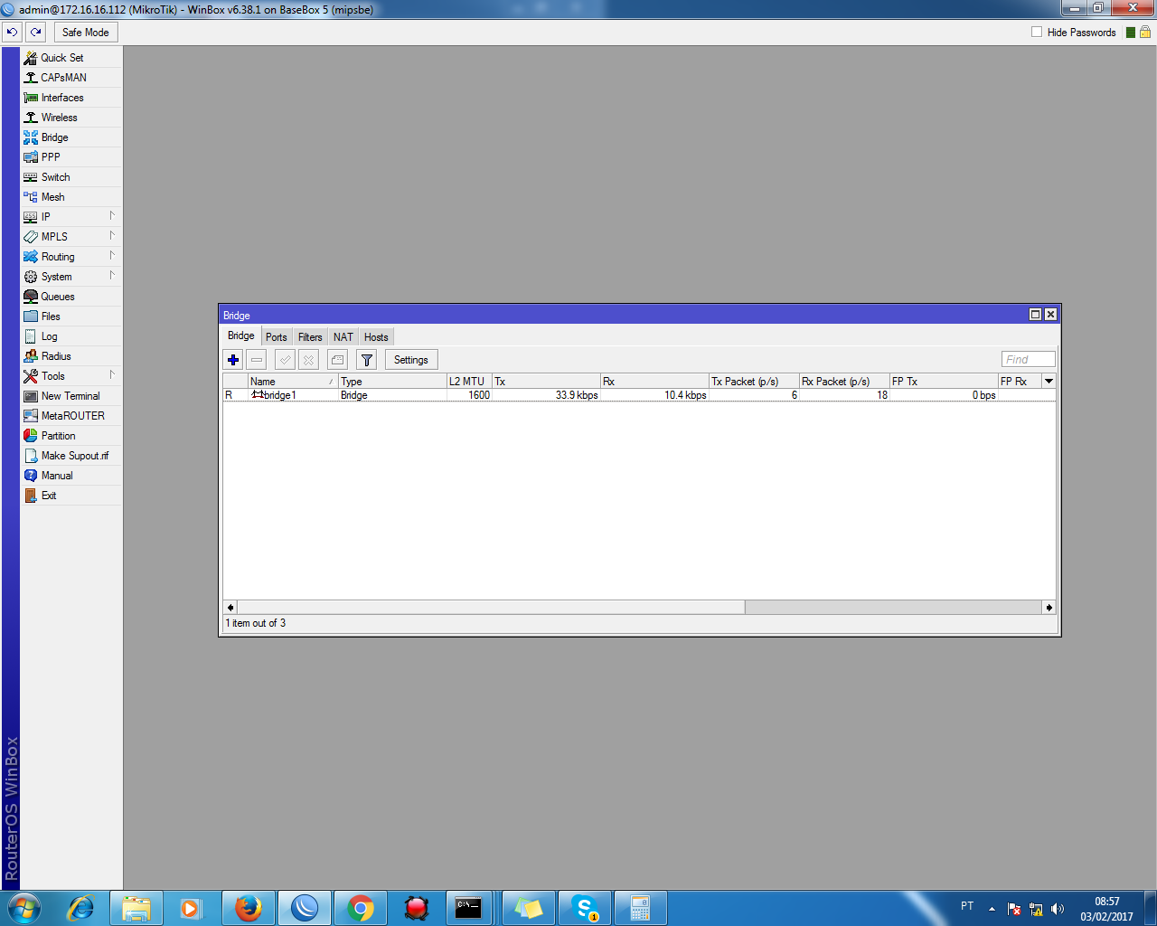Click the comment button in Bridge toolbar
This screenshot has height=926, width=1157.
[337, 360]
